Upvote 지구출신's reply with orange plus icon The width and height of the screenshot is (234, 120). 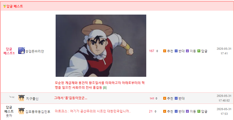(x=165, y=98)
